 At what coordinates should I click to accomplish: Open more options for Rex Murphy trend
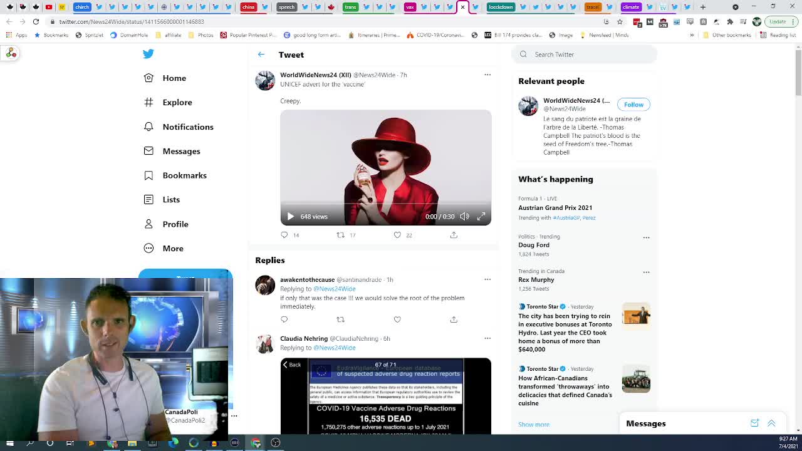(646, 272)
